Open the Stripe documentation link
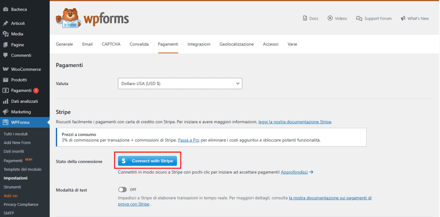This screenshot has width=440, height=217. (x=295, y=122)
